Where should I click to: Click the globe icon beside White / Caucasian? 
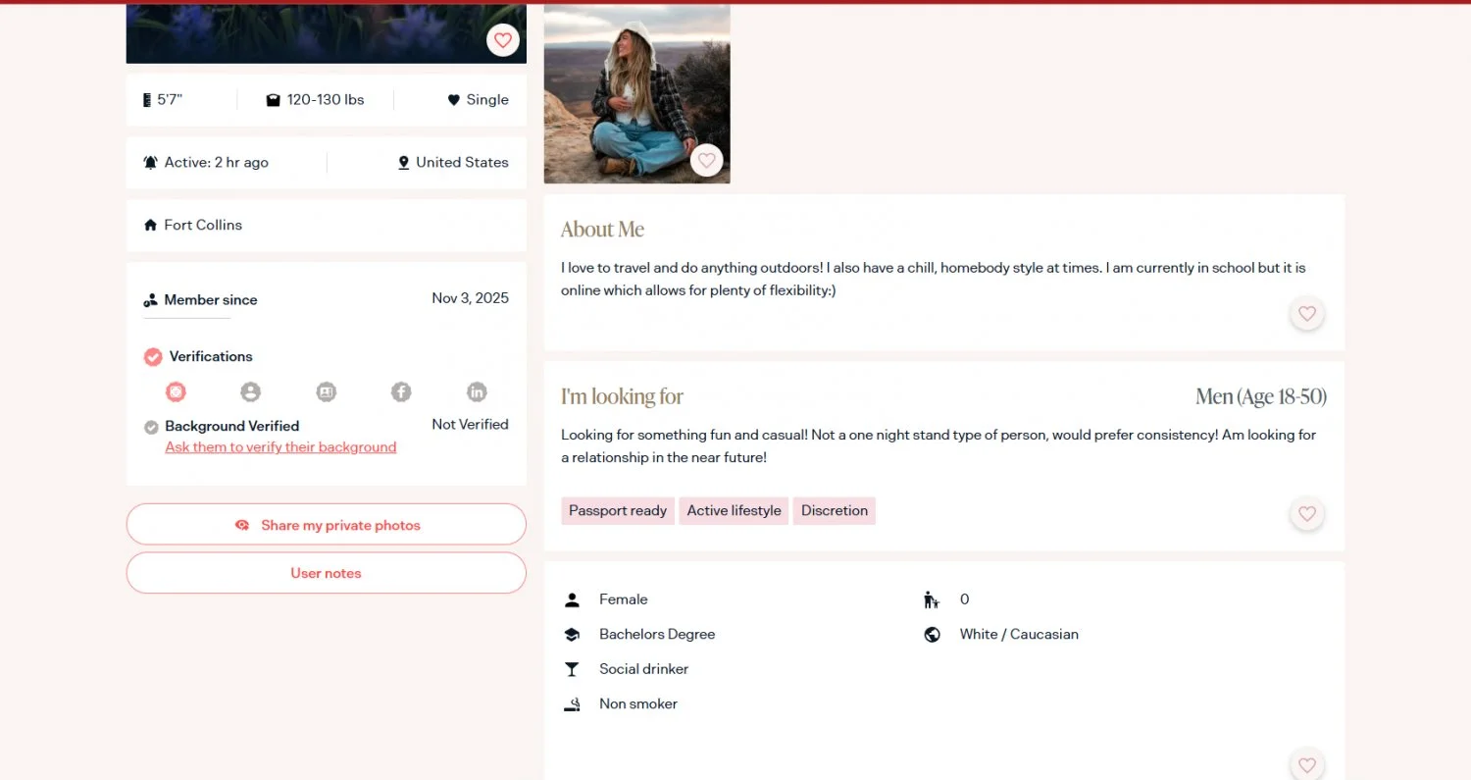pos(932,635)
